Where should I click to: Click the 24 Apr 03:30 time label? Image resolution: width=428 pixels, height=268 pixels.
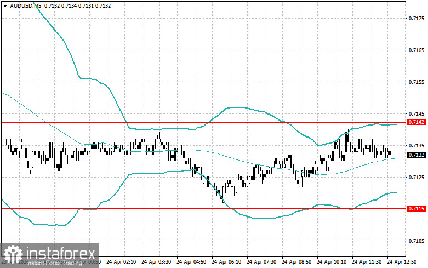[156, 262]
